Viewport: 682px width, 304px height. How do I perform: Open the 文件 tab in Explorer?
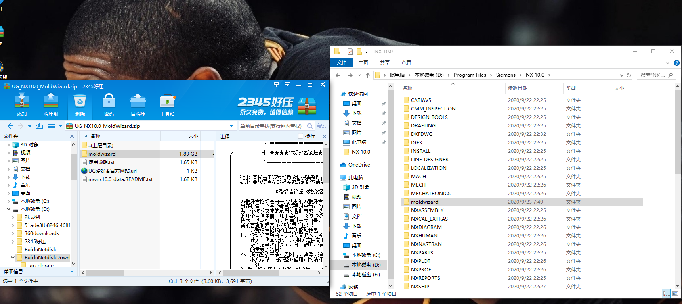[342, 62]
